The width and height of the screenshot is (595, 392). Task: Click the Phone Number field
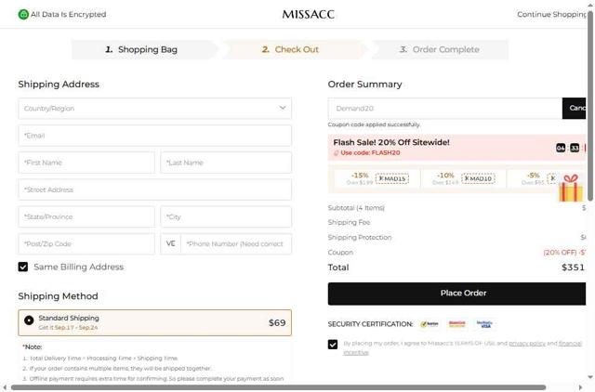click(x=236, y=243)
